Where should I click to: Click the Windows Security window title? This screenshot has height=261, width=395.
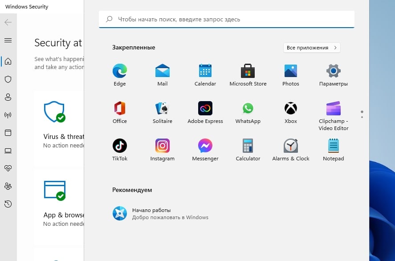(27, 7)
